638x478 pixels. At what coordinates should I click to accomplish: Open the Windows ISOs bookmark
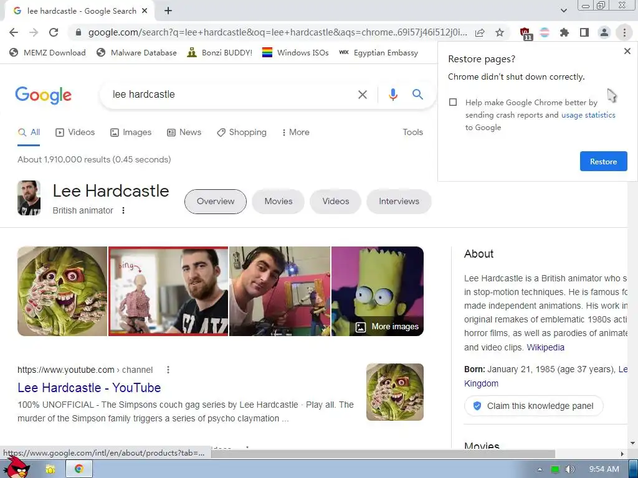click(x=295, y=52)
